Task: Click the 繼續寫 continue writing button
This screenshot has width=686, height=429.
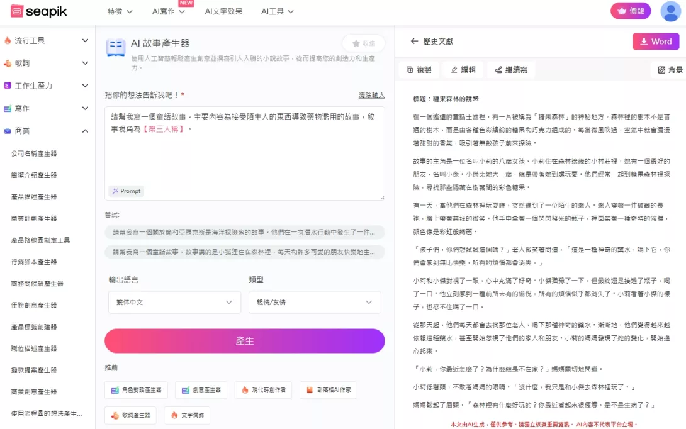Action: 510,70
